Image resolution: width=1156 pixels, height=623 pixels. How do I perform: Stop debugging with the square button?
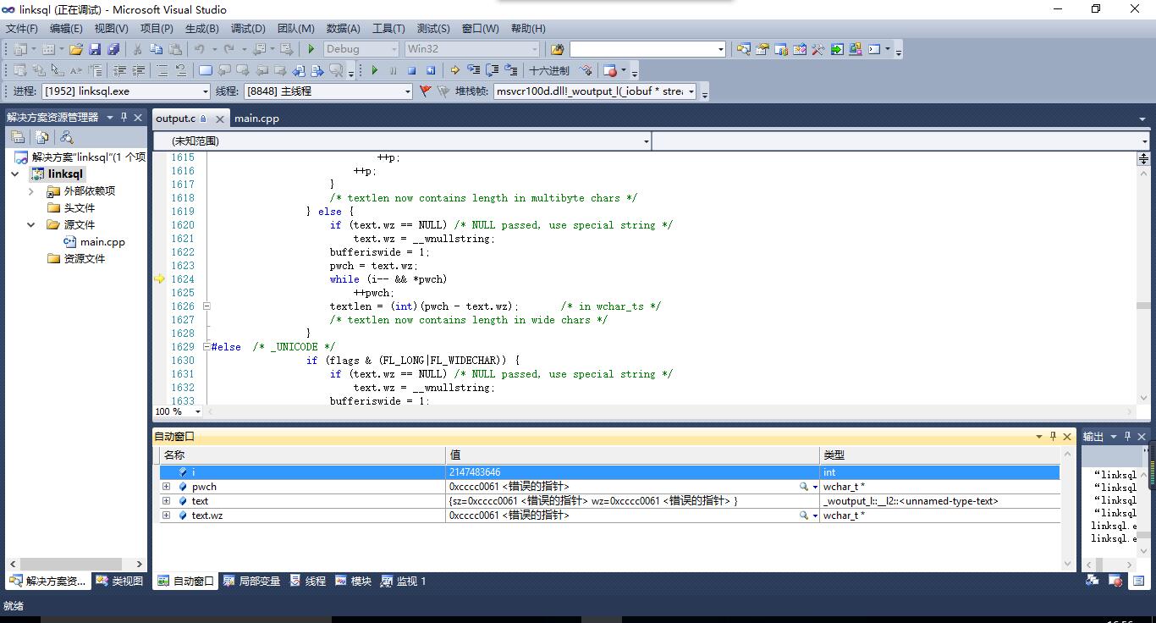coord(411,70)
